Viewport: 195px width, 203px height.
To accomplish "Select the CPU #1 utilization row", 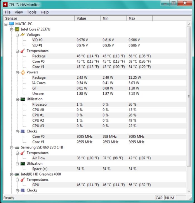I will click(x=109, y=115).
